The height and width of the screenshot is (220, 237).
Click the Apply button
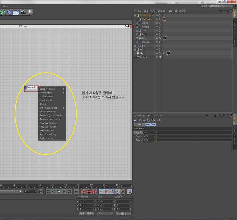click(123, 213)
